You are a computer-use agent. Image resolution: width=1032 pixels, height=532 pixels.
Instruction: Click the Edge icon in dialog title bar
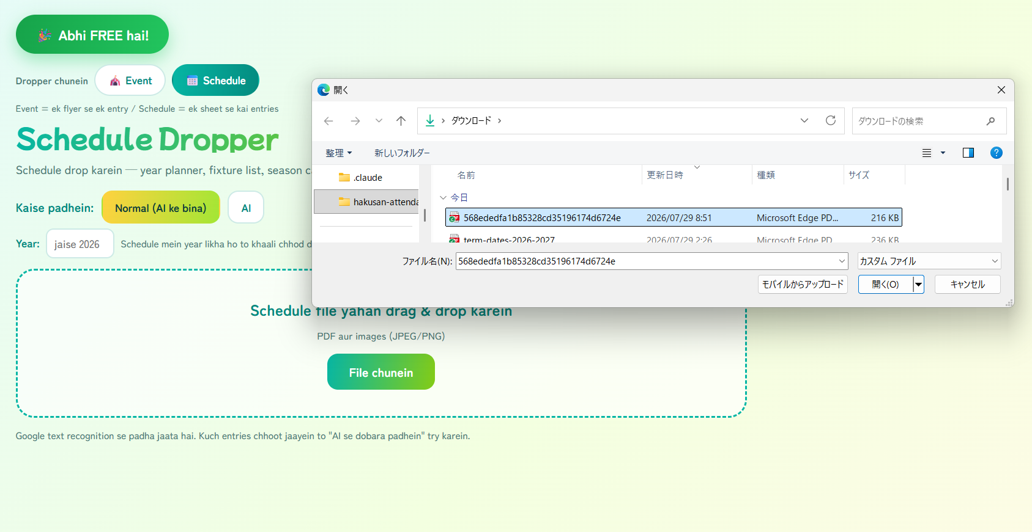324,90
